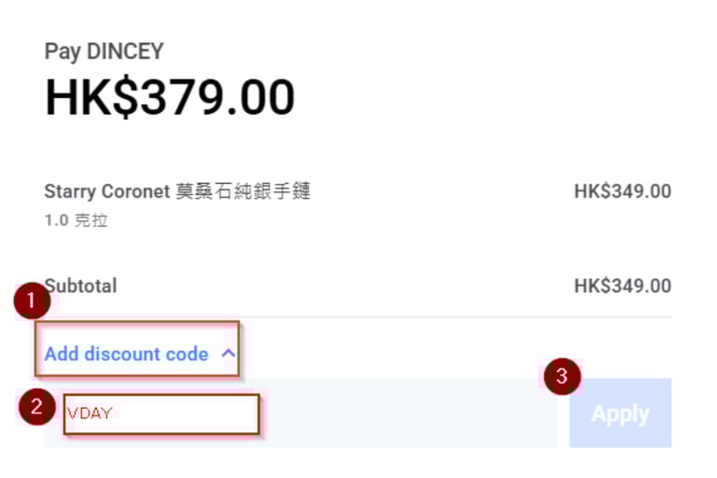Collapse section using the chevron up arrow
Viewport: 717px width, 478px height.
(228, 354)
